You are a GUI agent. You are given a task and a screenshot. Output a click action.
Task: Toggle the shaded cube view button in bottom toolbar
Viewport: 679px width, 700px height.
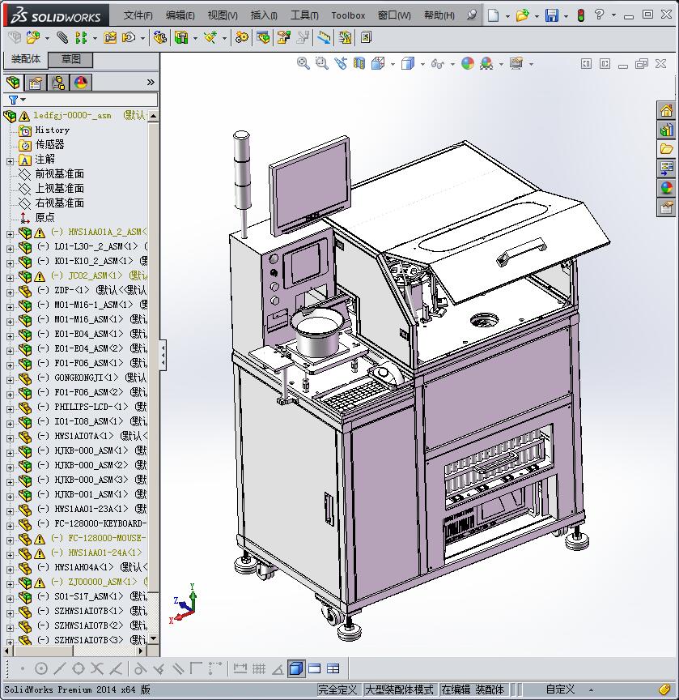295,668
